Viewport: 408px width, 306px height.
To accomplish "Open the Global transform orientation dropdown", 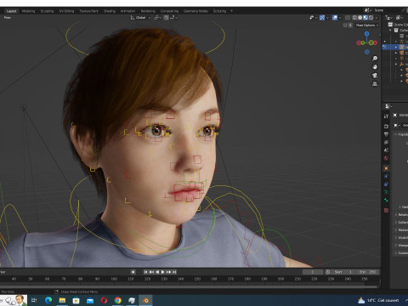I will (140, 18).
